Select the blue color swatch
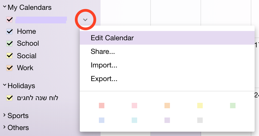This screenshot has width=259, height=136. click(102, 120)
